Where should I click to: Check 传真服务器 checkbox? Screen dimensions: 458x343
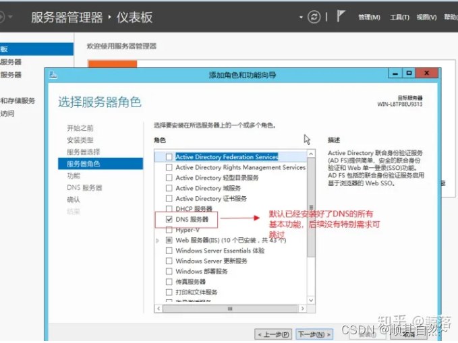[x=169, y=282]
